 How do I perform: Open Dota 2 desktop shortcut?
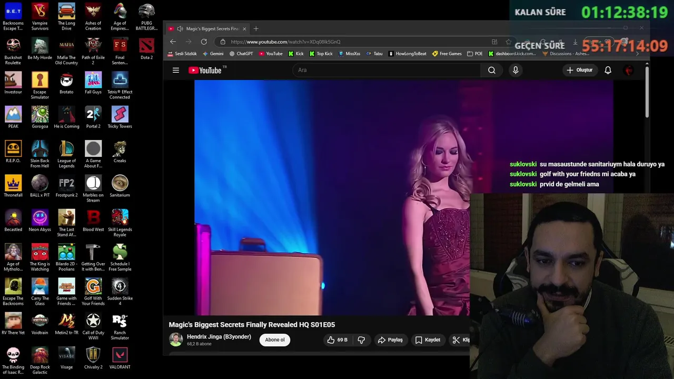[x=146, y=48]
